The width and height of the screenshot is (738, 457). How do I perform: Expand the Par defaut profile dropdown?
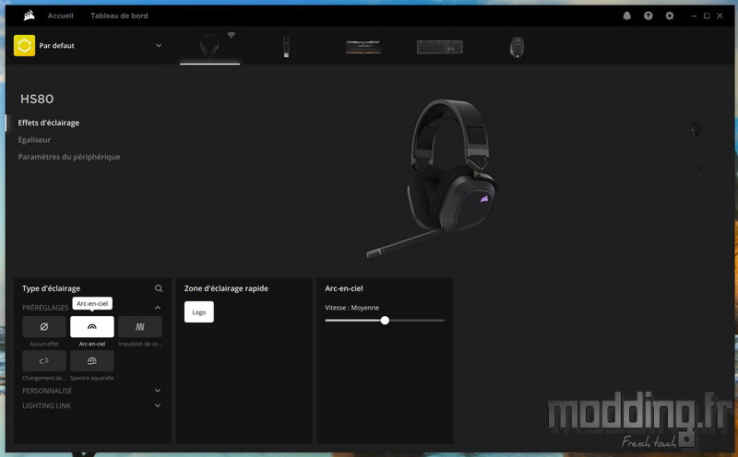[159, 45]
